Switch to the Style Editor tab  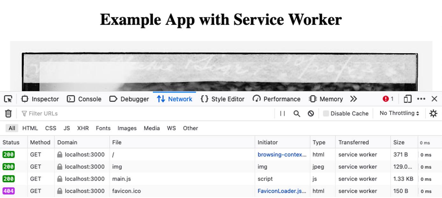[x=222, y=99]
